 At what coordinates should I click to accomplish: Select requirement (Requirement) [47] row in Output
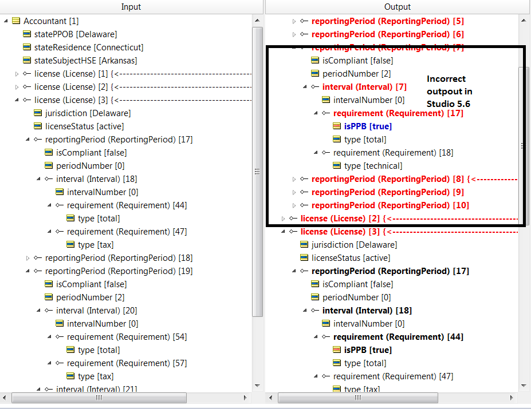393,376
